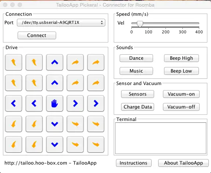The image size is (211, 173).
Task: Click fourth-row fifth-column orange backward-right arrow
Action: coord(96,124)
